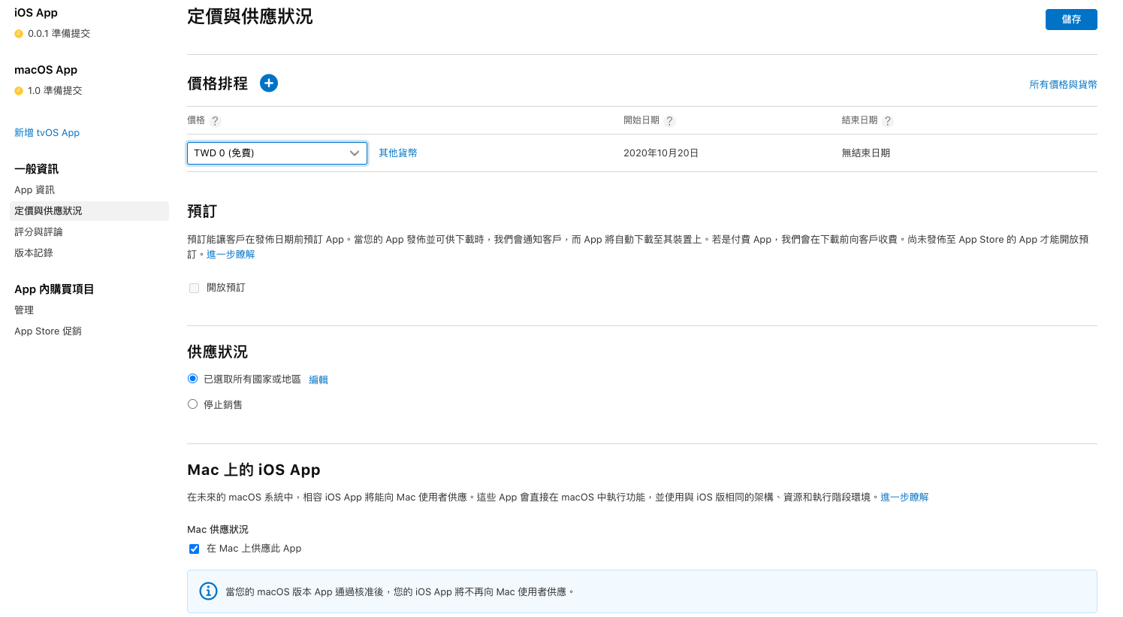Click 編輯 next to selected countries
The image size is (1123, 617).
[x=318, y=380]
